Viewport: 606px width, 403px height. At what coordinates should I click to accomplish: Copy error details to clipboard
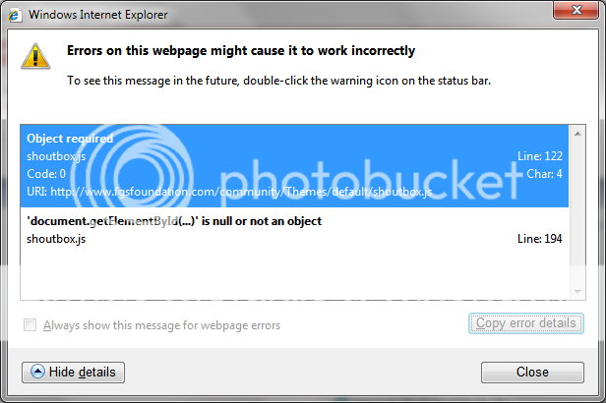[x=526, y=323]
